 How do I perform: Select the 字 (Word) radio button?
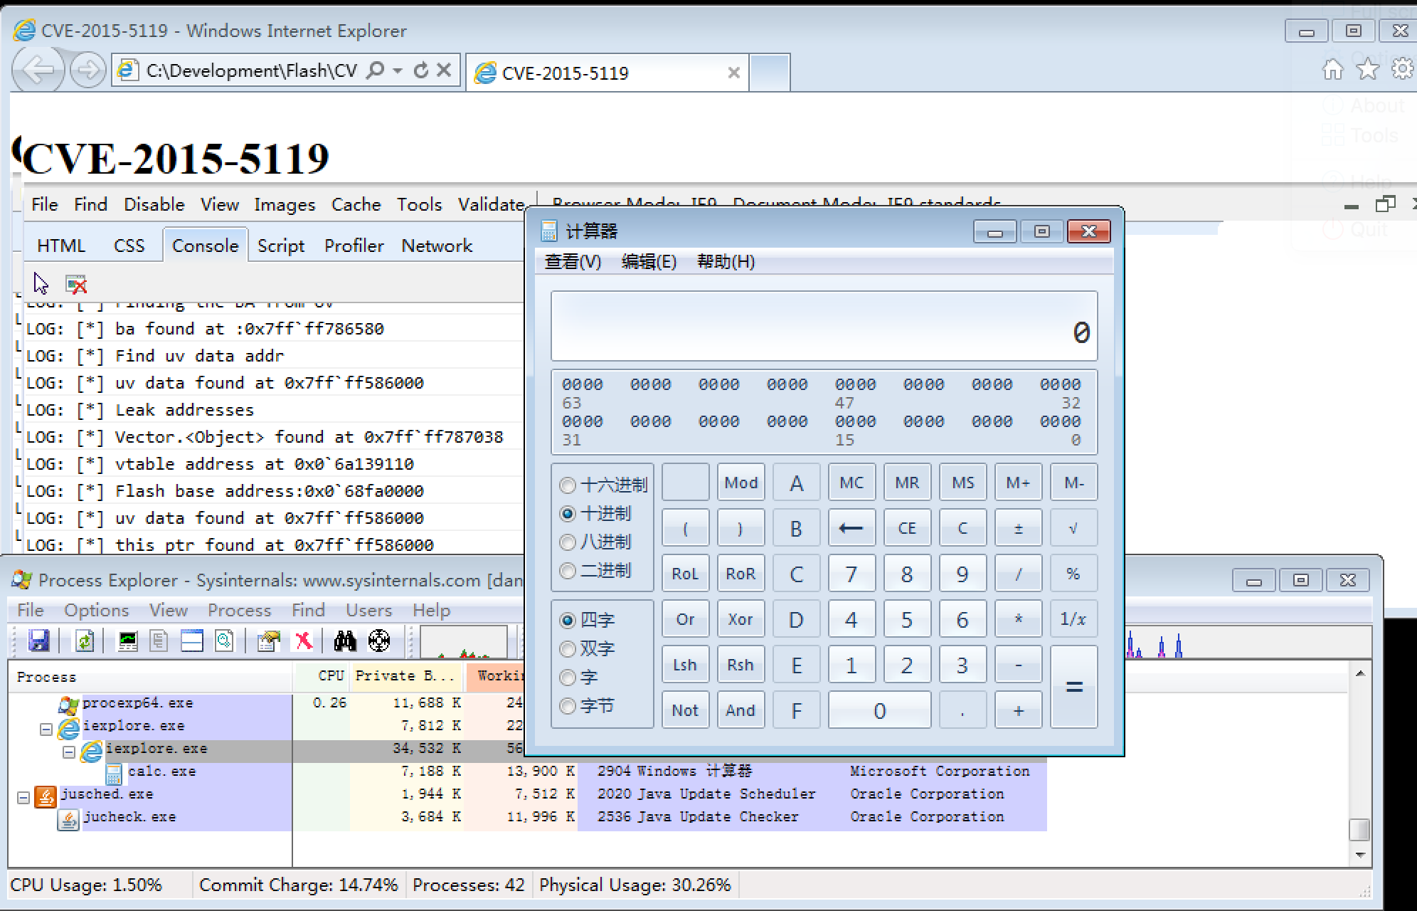pos(568,678)
